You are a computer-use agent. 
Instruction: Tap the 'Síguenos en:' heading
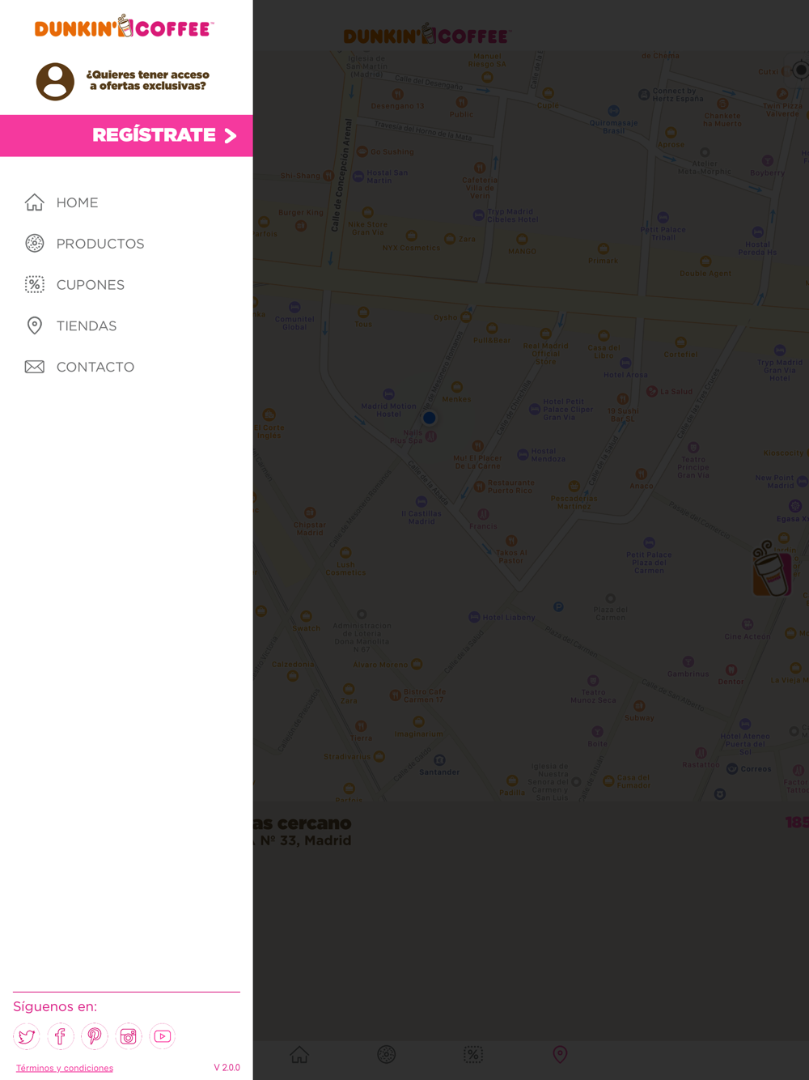55,1006
